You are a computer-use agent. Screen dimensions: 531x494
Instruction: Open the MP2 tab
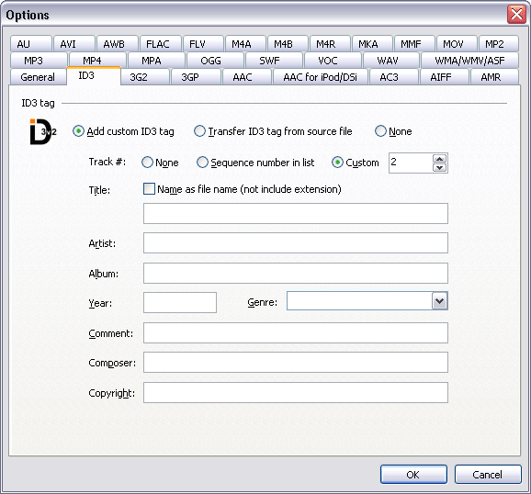pos(499,44)
